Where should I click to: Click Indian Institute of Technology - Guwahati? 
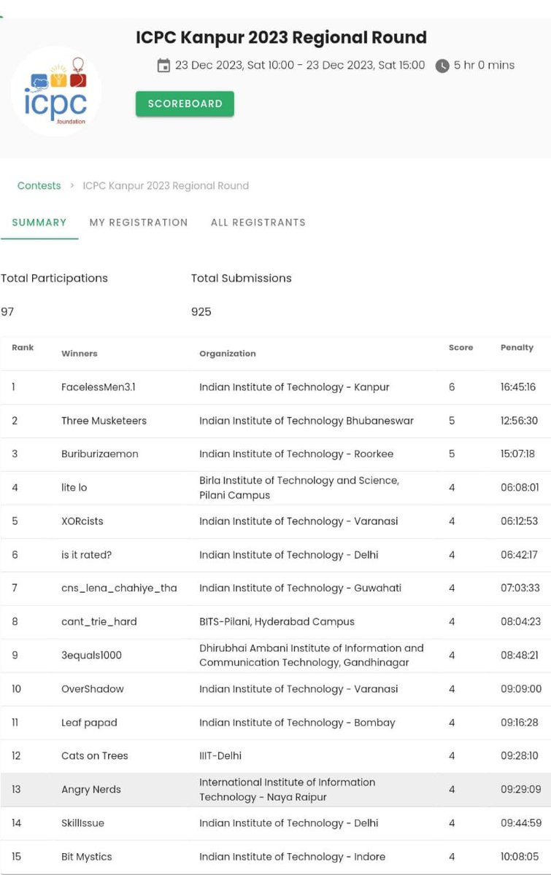pos(300,588)
